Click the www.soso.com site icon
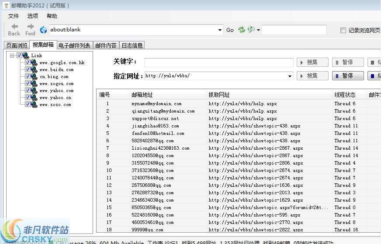Viewport: 381px width, 244px height. pos(34,105)
